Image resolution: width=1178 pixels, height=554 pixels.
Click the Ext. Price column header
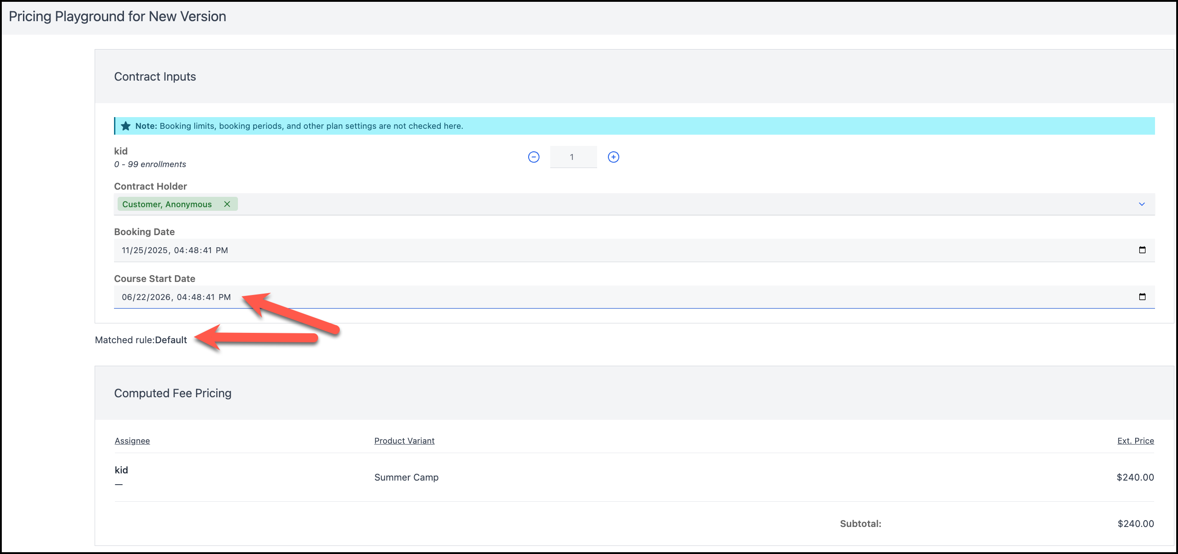coord(1135,440)
